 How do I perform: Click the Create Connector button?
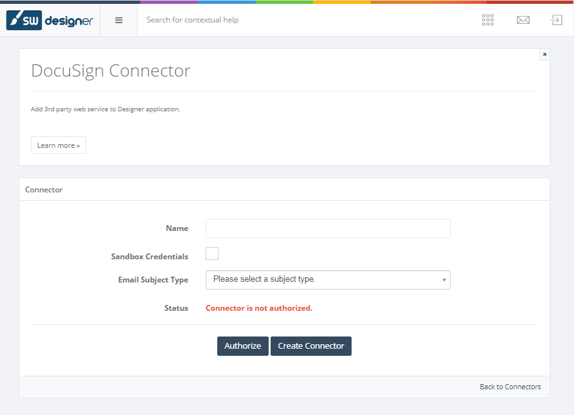311,346
